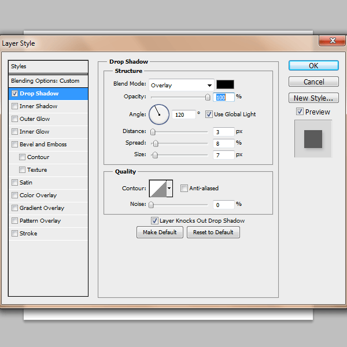
Task: Click the Distance value field
Action: pyautogui.click(x=223, y=132)
